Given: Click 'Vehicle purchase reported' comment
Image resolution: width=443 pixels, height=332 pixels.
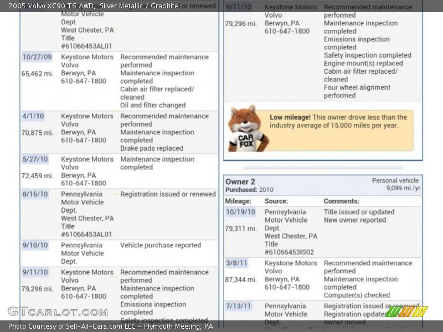Looking at the screenshot, I should (x=161, y=245).
